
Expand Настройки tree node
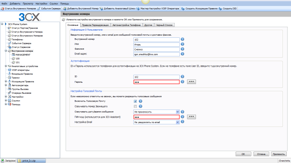6,97
